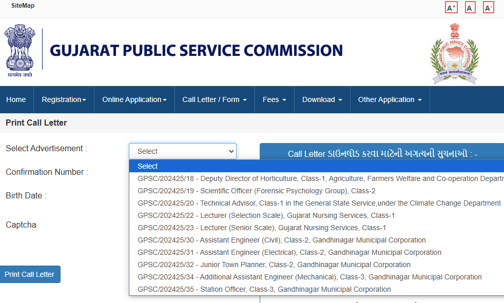Click the Select Advertisement label
Viewport: 504px width, 303px height.
pyautogui.click(x=46, y=148)
